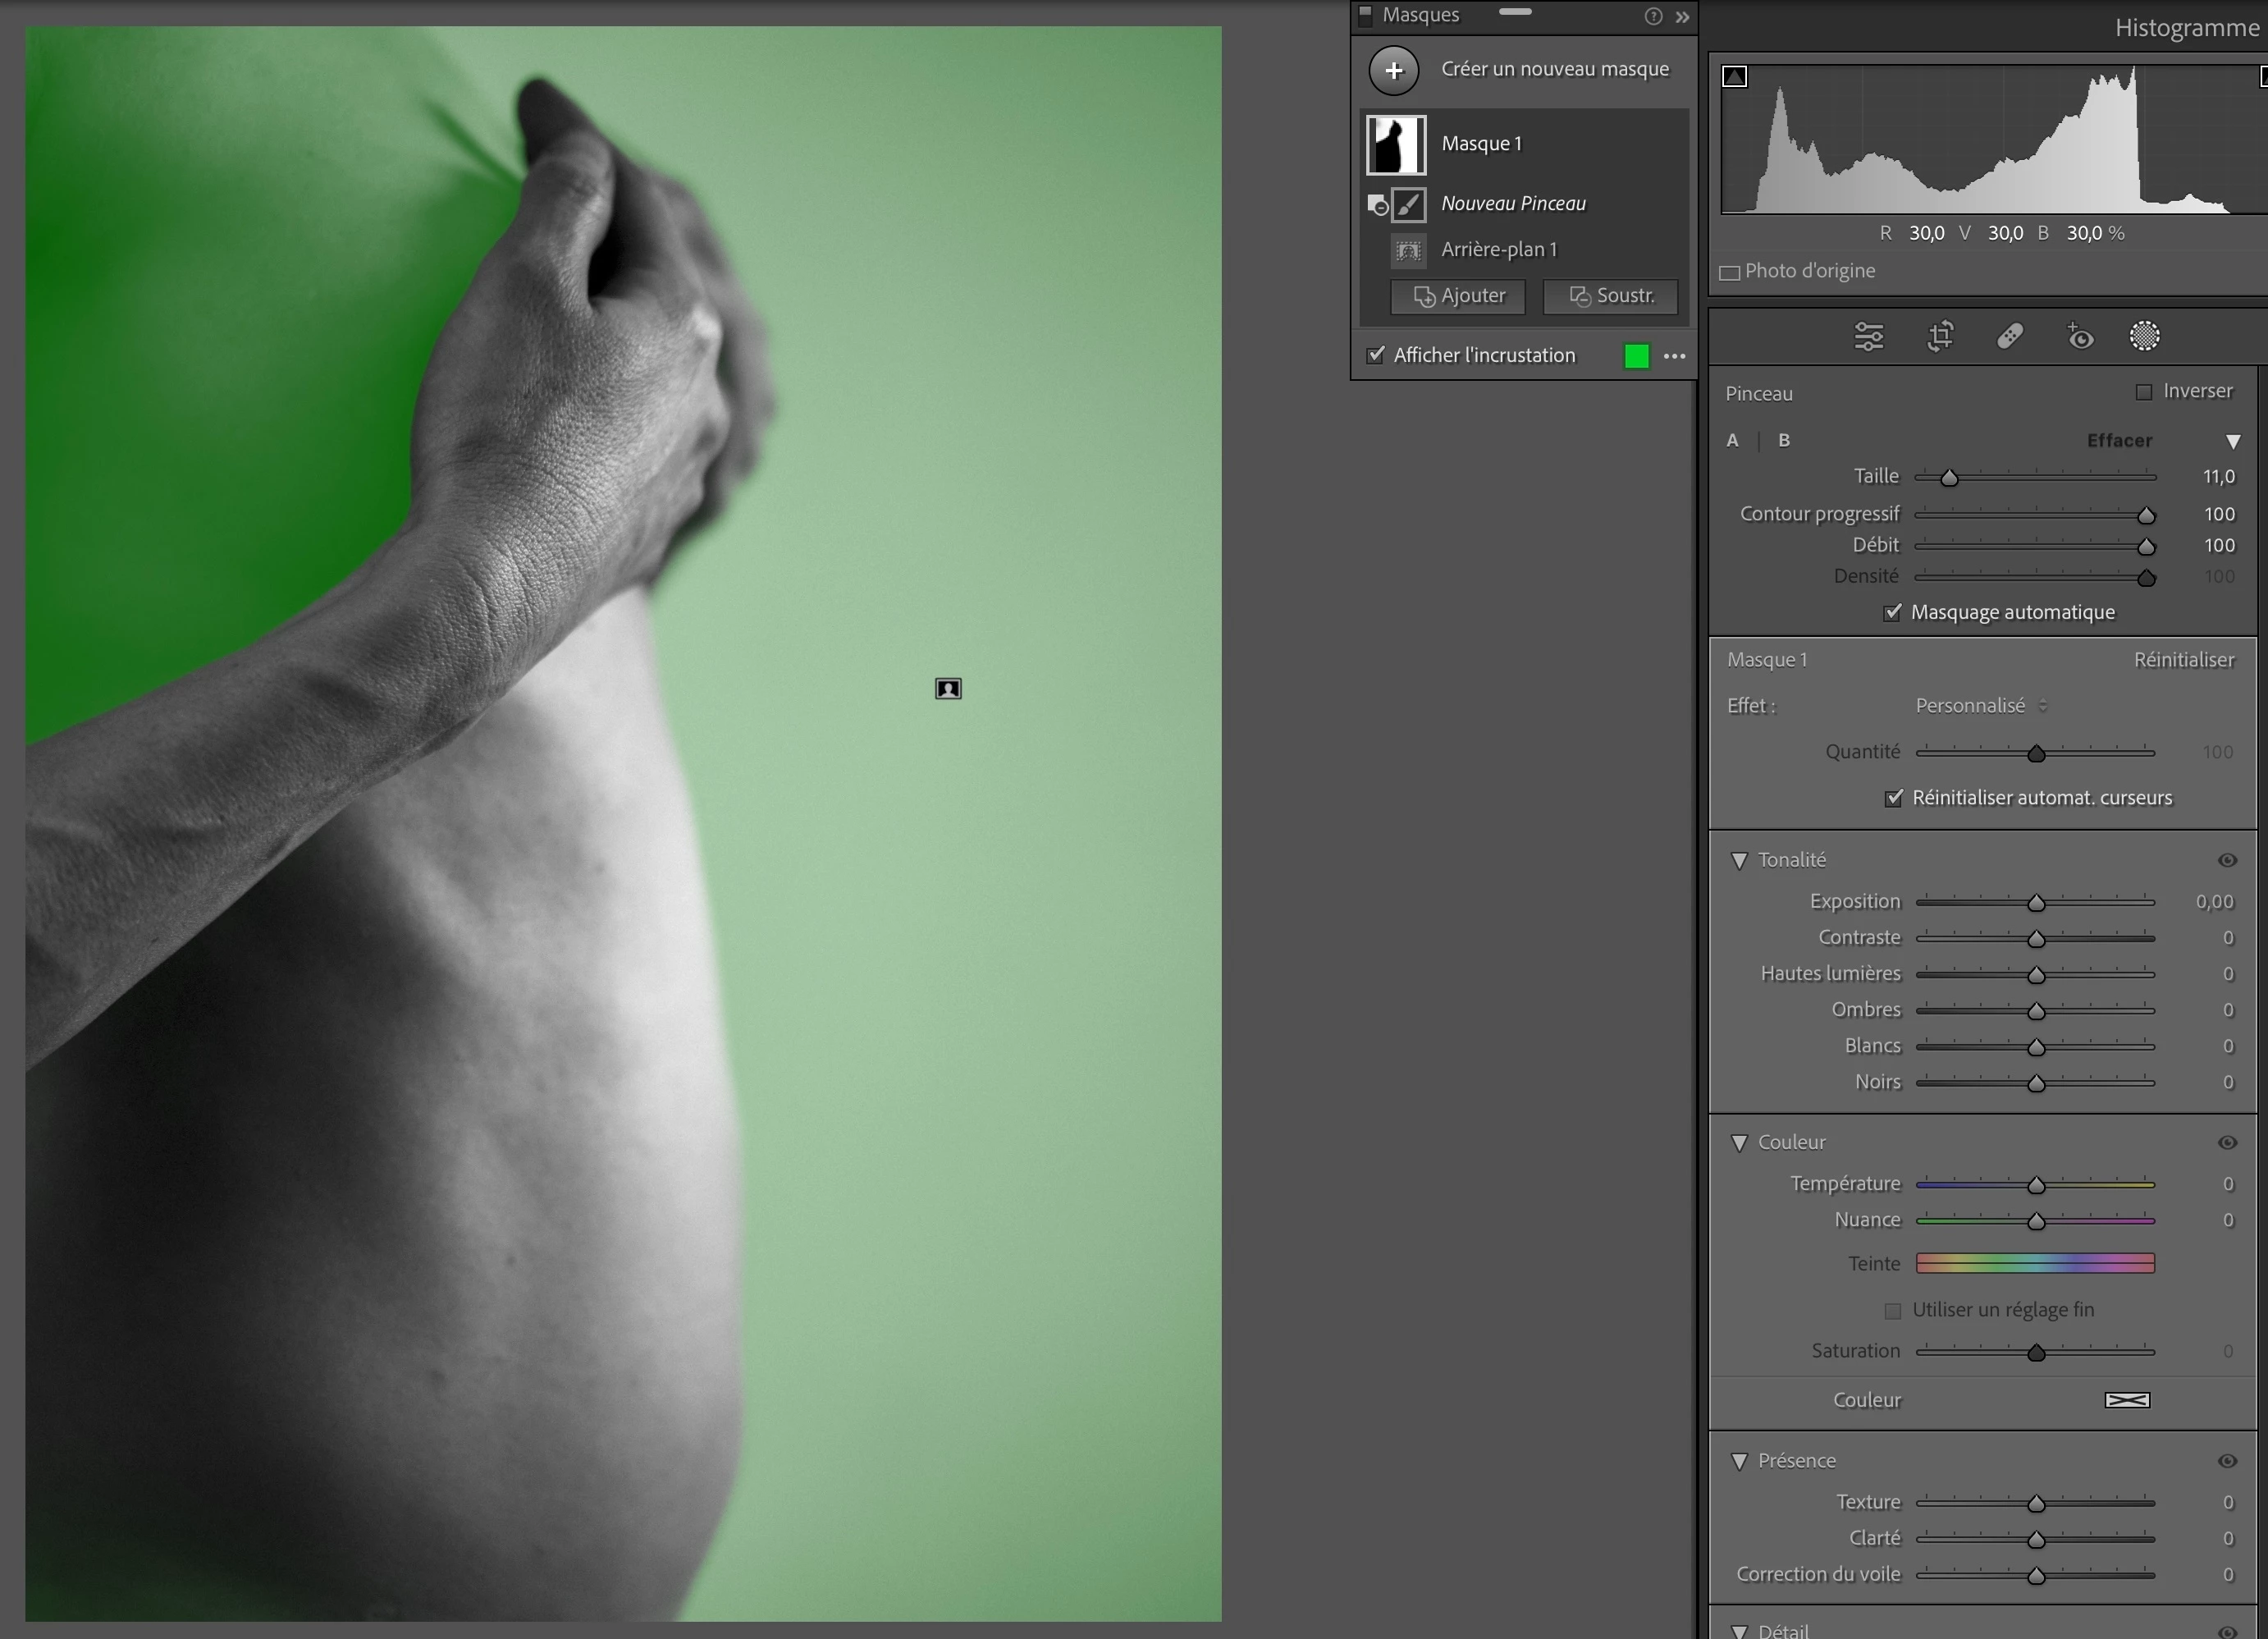Viewport: 2268px width, 1639px height.
Task: Select the Masking circle tool
Action: [2144, 337]
